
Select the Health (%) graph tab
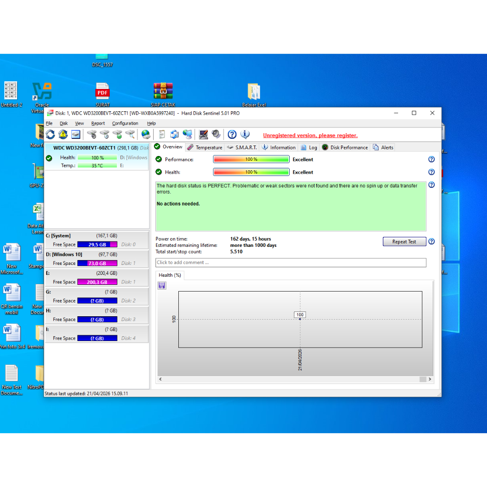(170, 275)
